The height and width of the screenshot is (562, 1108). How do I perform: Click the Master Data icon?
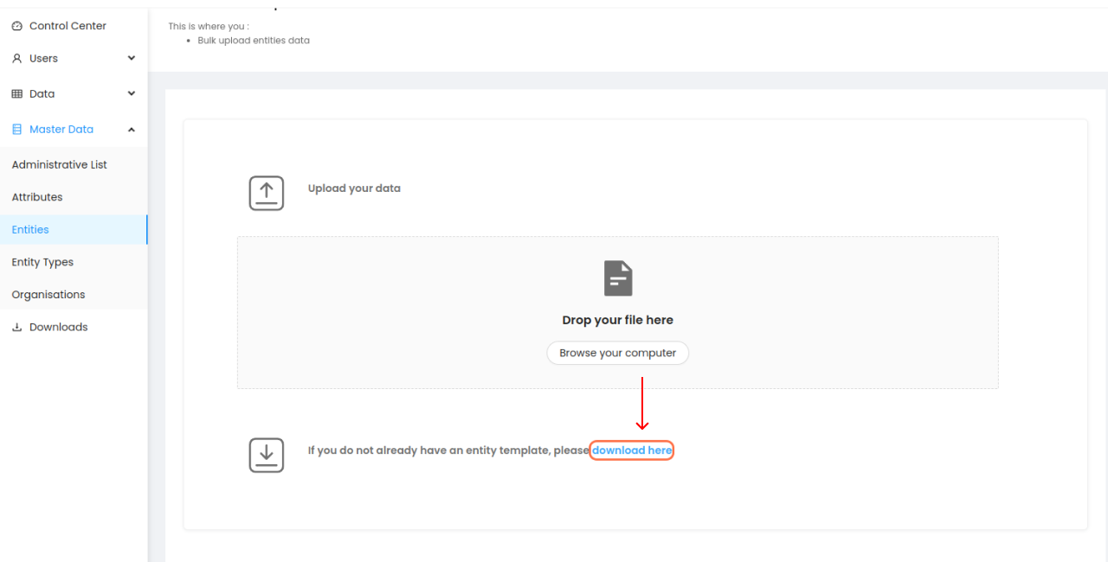pos(17,130)
